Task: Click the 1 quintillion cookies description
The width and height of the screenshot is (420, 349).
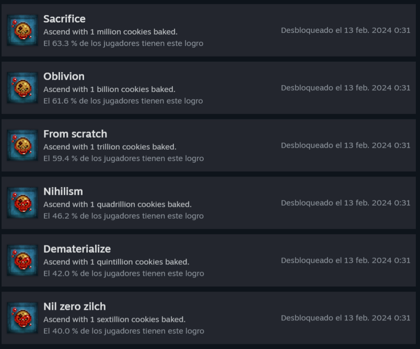Action: (x=116, y=262)
